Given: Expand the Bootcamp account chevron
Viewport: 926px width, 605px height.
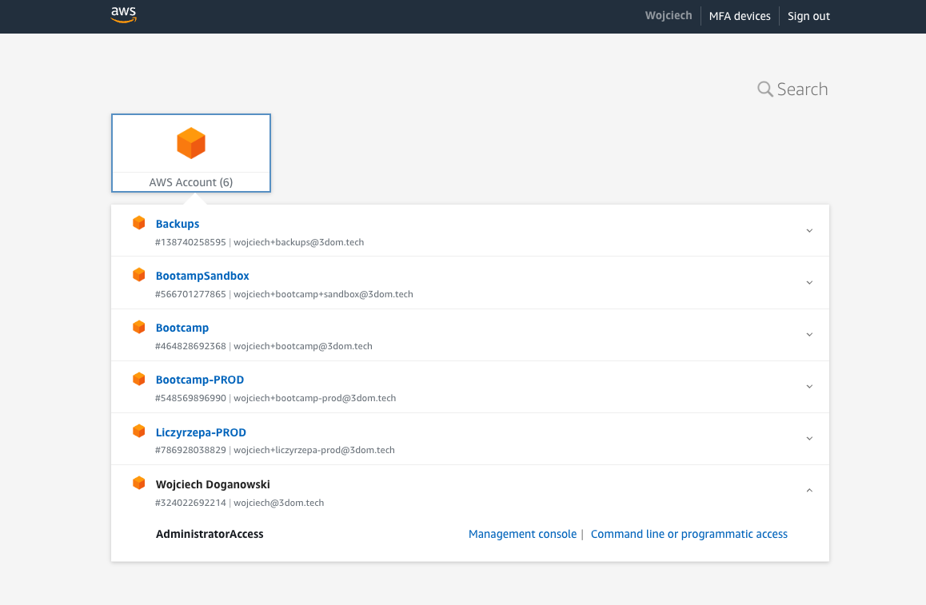Looking at the screenshot, I should [x=809, y=335].
